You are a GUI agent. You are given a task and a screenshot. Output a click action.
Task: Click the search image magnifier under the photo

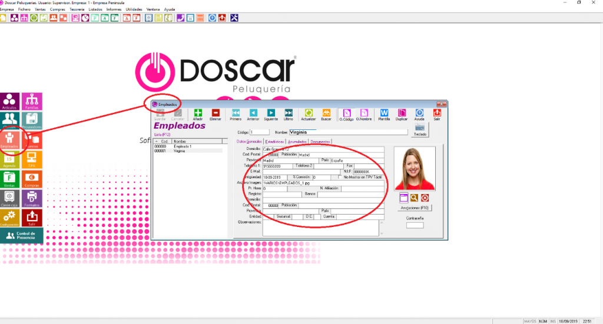[414, 198]
